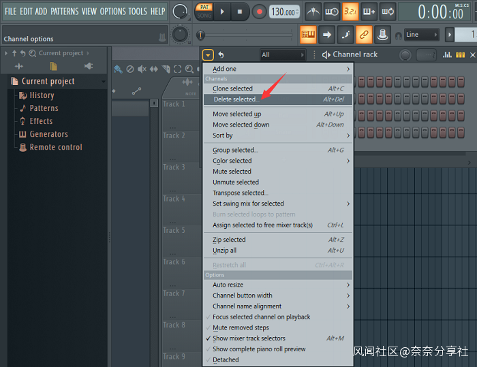477x367 pixels.
Task: Open the 'All' channel filter dropdown
Action: (x=282, y=54)
